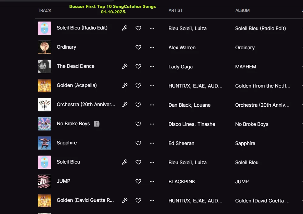Open lyrics for Soleil Bleu (Radio Edit)
303x214 pixels.
124,28
